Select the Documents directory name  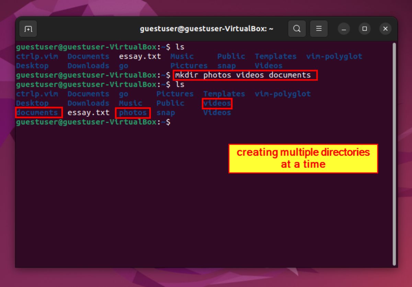click(89, 94)
